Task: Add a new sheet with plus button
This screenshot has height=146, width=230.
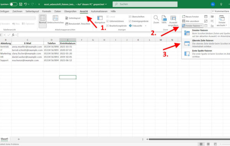Action: tap(19, 139)
